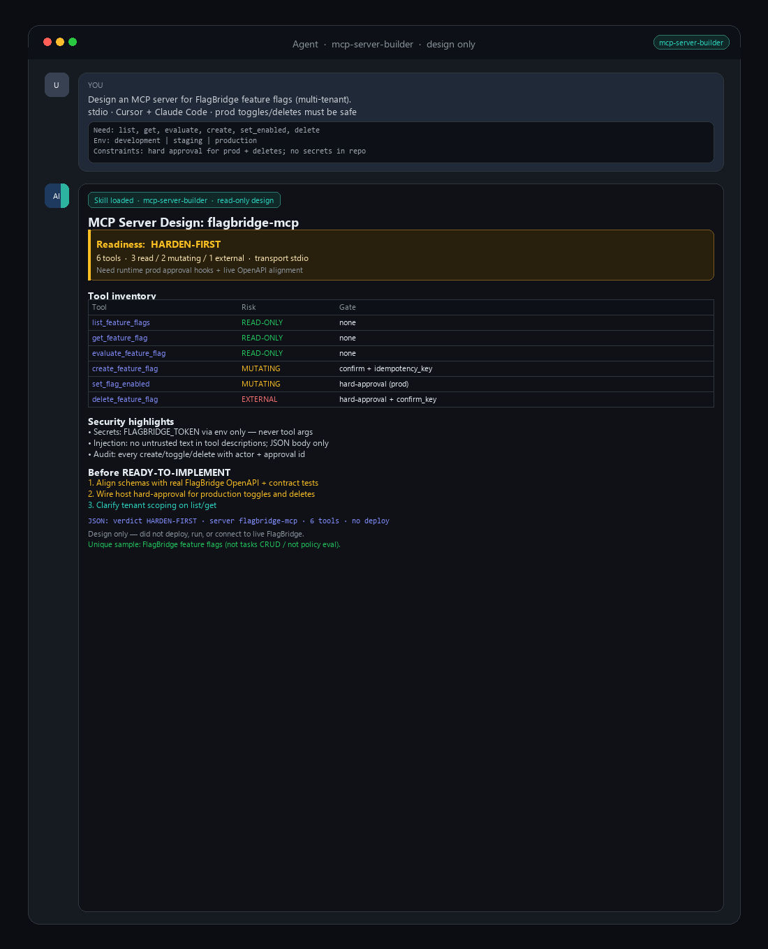Click 'Design only — did not deploy' note
The image size is (768, 949).
[196, 534]
